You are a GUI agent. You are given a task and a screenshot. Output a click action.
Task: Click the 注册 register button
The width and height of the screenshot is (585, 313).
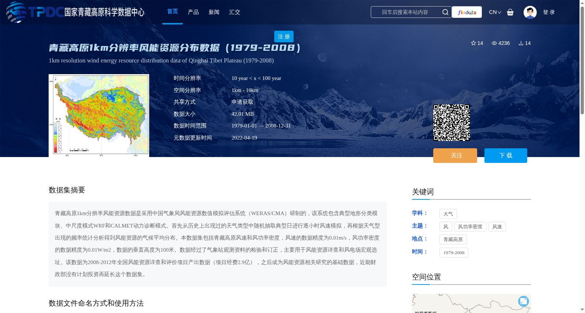click(x=284, y=37)
